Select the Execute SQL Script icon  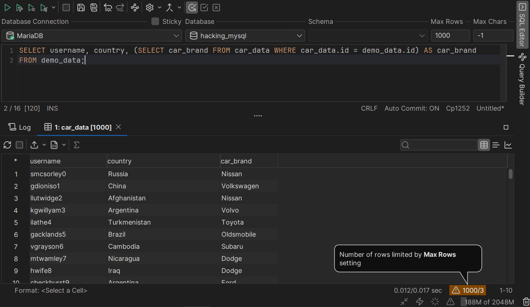[32, 7]
